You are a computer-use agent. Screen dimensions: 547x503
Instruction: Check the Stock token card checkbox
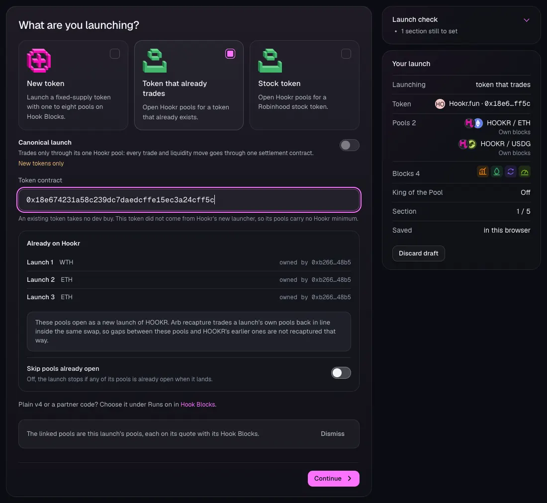(x=346, y=54)
